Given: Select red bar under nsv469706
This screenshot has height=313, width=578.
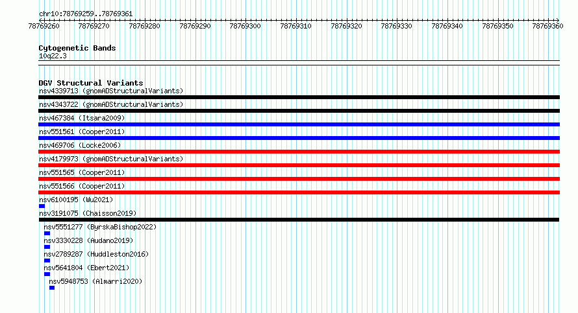Looking at the screenshot, I should [299, 152].
